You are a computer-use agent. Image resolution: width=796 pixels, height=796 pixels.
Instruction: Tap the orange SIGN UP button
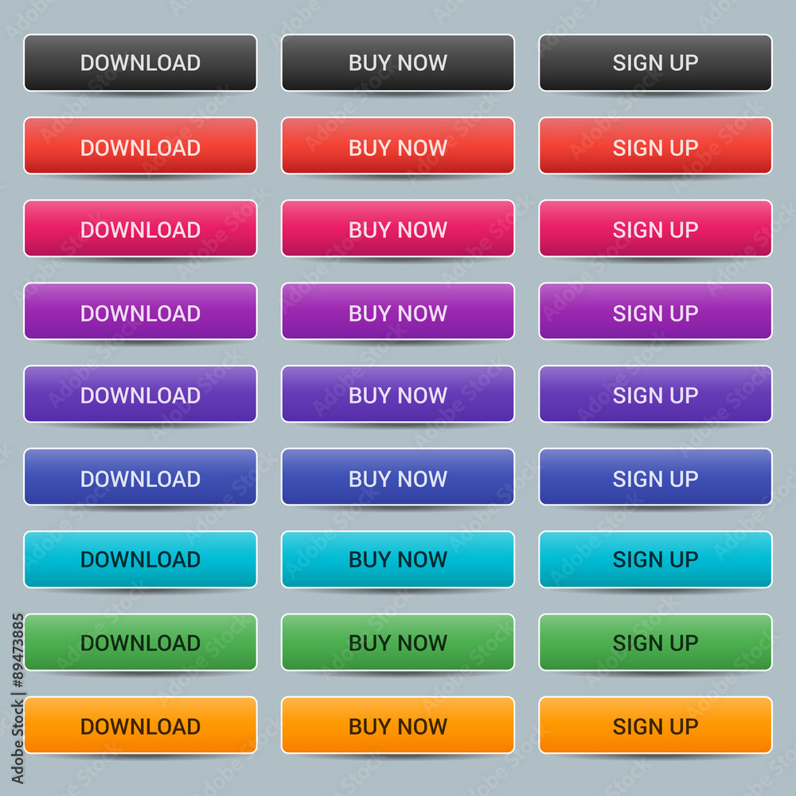[655, 725]
